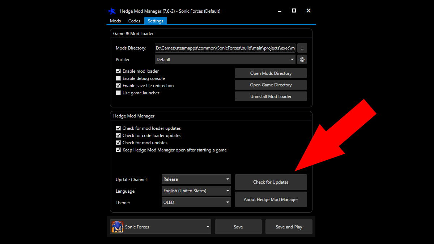Click the Check for Updates button

coord(271,182)
